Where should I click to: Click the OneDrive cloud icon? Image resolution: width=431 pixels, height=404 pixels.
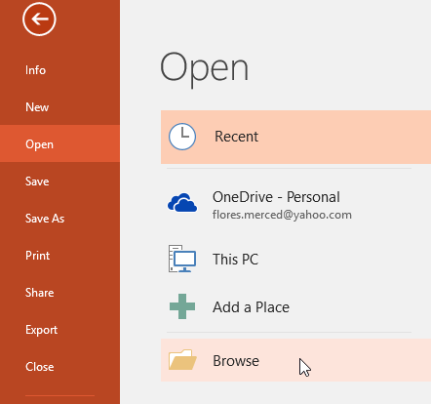click(x=182, y=203)
